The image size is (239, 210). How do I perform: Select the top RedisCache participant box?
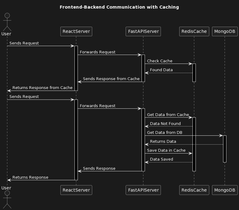click(x=194, y=31)
